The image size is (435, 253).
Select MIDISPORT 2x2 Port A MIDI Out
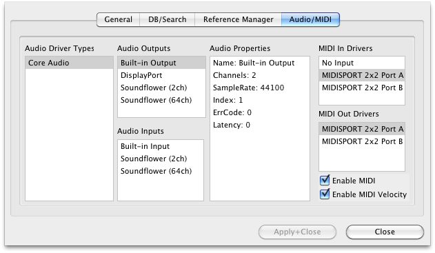362,129
